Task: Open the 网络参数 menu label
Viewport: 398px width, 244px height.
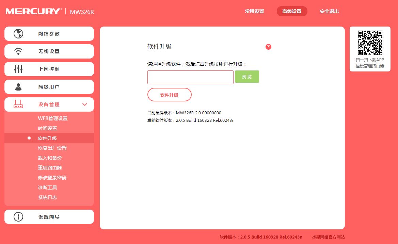Action: tap(49, 34)
